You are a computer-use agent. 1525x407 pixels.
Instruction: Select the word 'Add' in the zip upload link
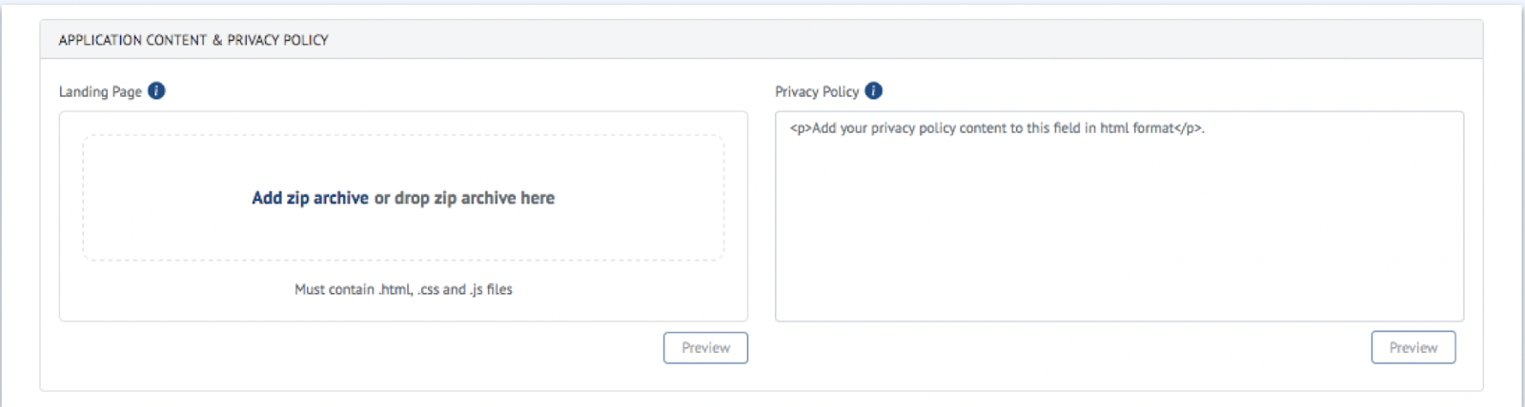267,198
